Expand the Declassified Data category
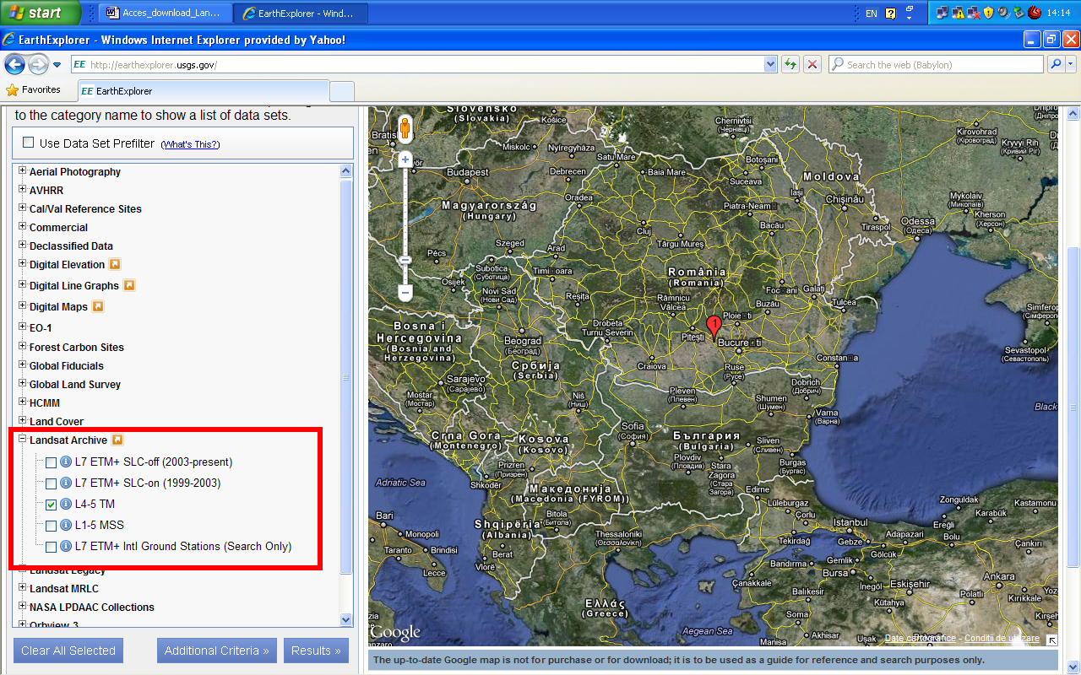Image resolution: width=1081 pixels, height=675 pixels. tap(23, 246)
